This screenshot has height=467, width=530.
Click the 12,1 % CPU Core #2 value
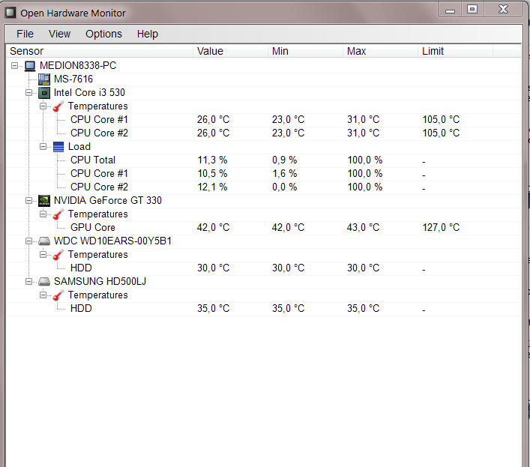click(212, 187)
